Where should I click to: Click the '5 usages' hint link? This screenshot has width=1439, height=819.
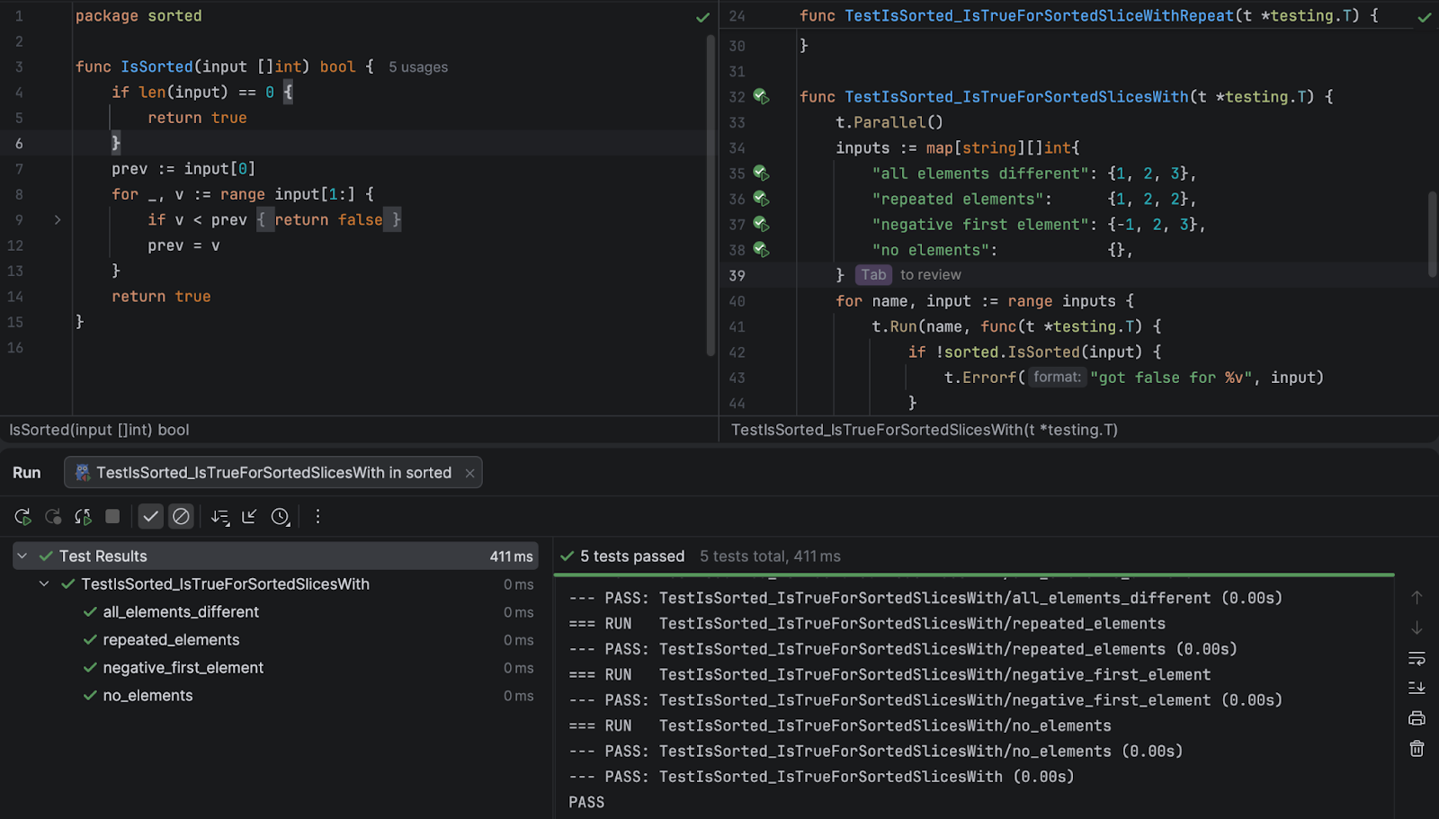(418, 67)
